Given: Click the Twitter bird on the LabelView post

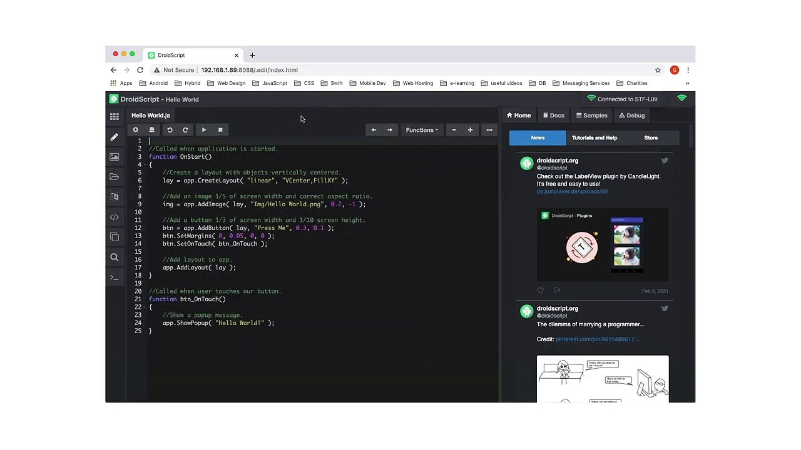Looking at the screenshot, I should pos(665,161).
